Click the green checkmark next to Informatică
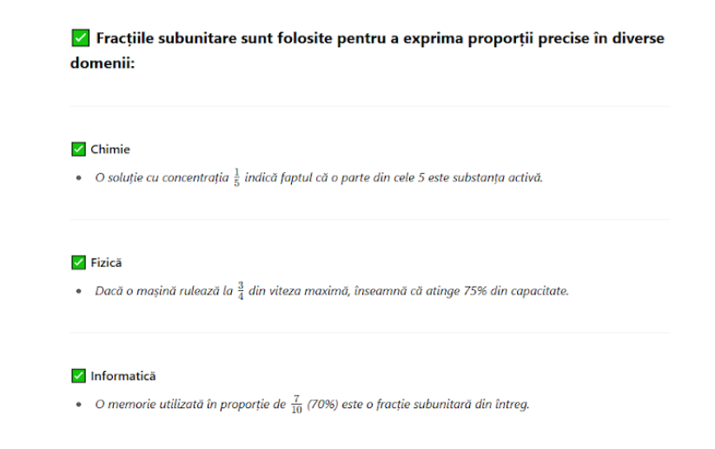The image size is (715, 449). click(x=78, y=375)
